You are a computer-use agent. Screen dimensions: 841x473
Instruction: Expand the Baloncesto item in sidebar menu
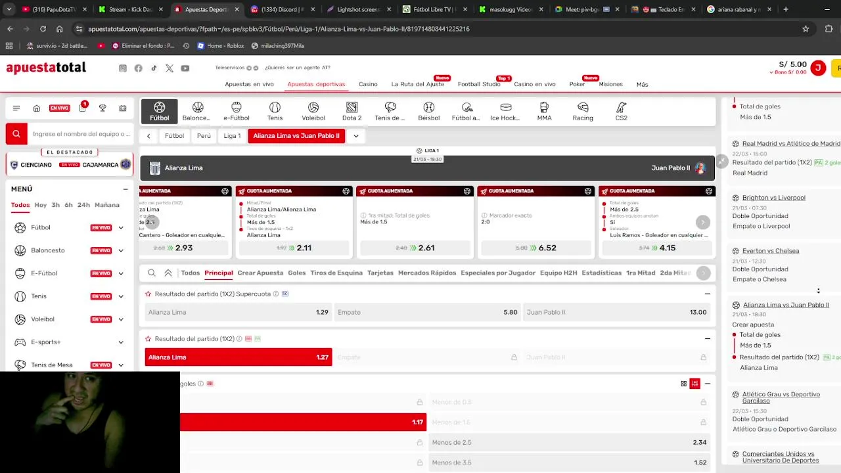tap(121, 251)
